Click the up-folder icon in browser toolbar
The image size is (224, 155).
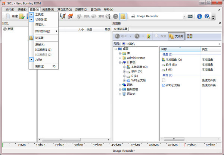tap(149, 36)
